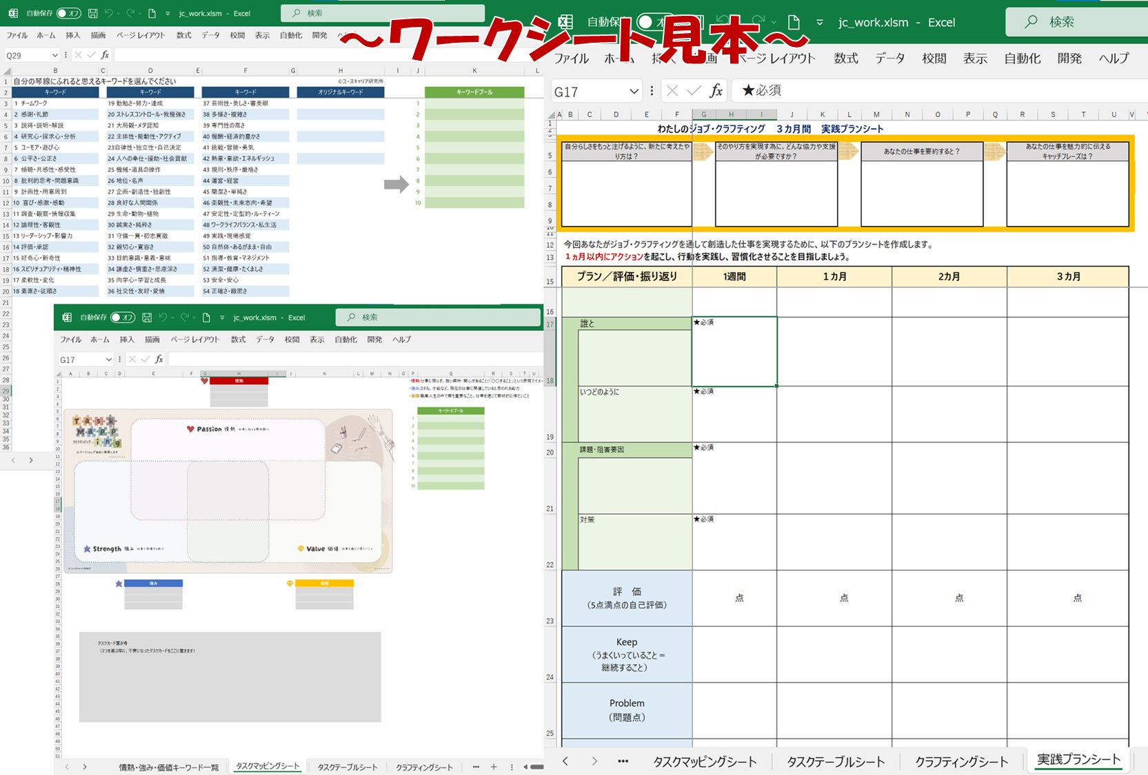The width and height of the screenshot is (1148, 775).
Task: Click the more-sheets ellipsis after クラフティングシート in the bottom-left window
Action: pyautogui.click(x=476, y=767)
